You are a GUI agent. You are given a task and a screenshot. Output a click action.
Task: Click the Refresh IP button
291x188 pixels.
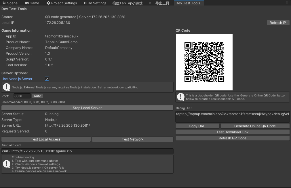click(278, 23)
